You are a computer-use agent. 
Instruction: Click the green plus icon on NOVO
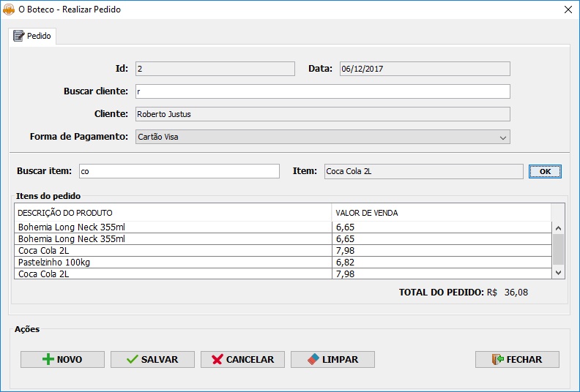(x=48, y=360)
